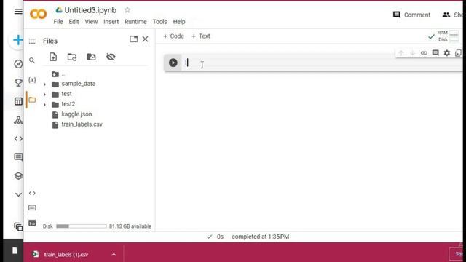This screenshot has width=466, height=262.
Task: Click the code cell input area
Action: coord(323,63)
